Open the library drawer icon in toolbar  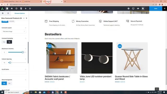[x=12, y=9]
